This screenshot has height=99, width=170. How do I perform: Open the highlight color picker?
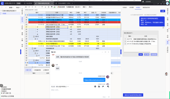(x=55, y=7)
